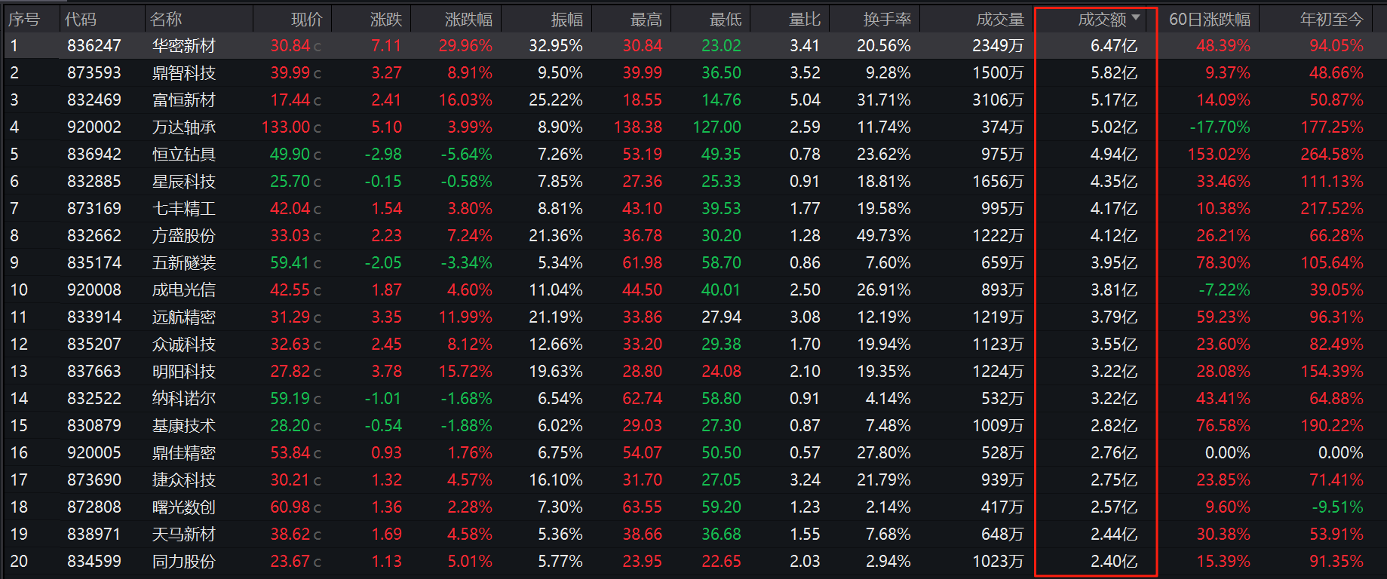Viewport: 1387px width, 579px height.
Task: Click 60-day change -17.70%
Action: click(x=1220, y=127)
